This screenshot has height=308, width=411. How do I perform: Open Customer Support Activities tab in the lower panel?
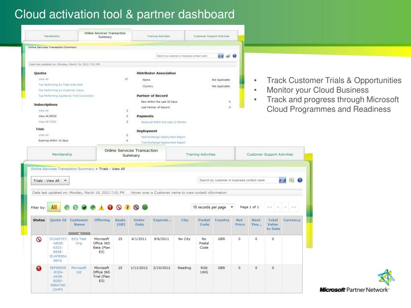tap(270, 154)
